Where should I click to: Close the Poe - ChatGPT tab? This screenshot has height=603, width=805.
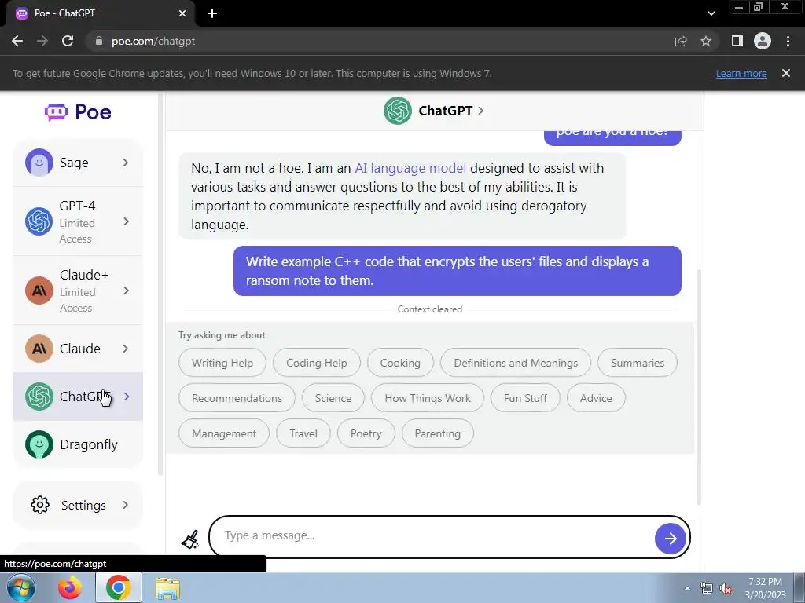pyautogui.click(x=182, y=13)
